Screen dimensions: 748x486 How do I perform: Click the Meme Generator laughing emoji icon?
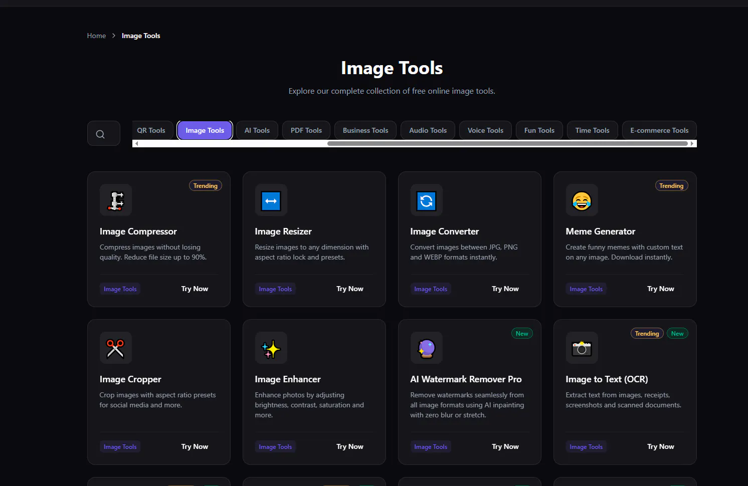582,200
